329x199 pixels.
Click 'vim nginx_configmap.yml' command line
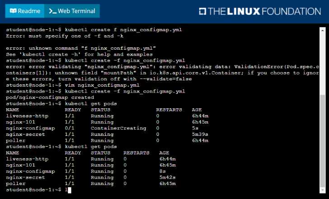102,85
